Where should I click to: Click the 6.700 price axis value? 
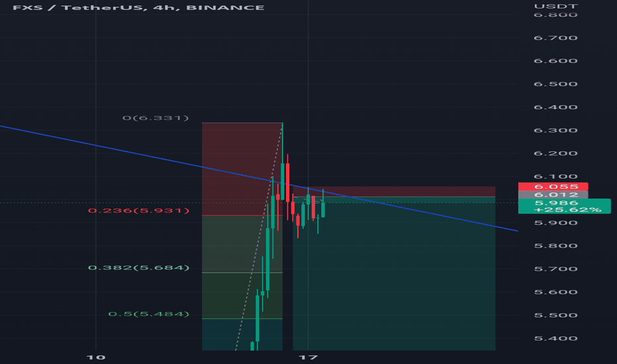(x=555, y=38)
